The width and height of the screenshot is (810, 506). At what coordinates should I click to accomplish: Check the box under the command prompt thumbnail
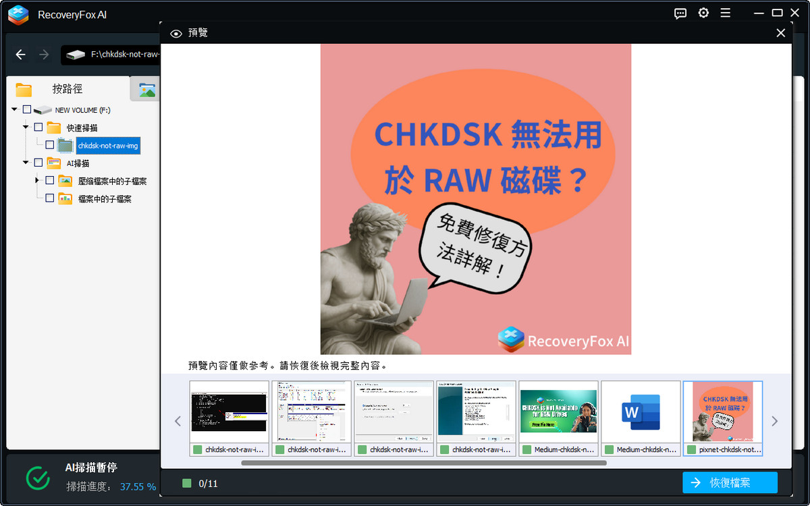coord(197,449)
